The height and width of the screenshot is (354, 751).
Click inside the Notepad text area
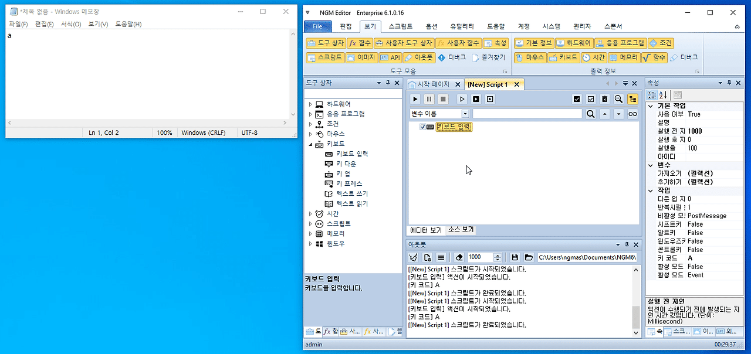coord(148,73)
